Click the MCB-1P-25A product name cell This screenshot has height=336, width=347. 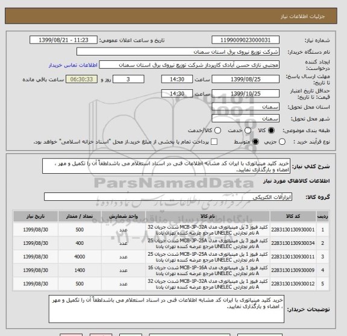pyautogui.click(x=208, y=257)
